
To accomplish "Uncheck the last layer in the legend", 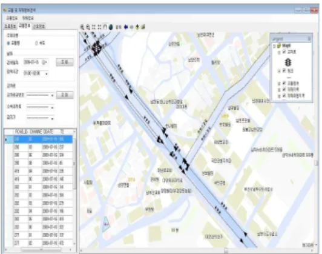I will pos(284,95).
